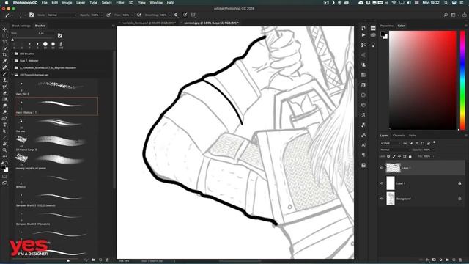This screenshot has height=264, width=469.
Task: Toggle pressure for opacity button
Action: pyautogui.click(x=108, y=15)
